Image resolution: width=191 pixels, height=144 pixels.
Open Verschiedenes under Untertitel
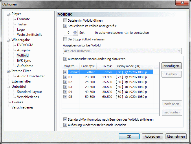28,97
